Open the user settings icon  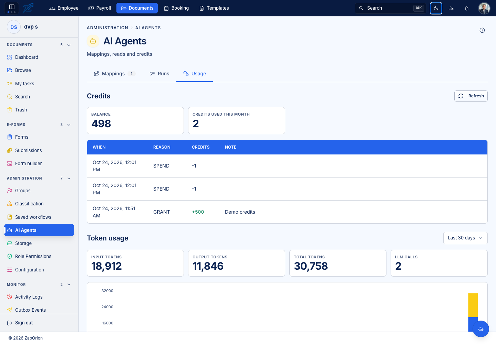tap(451, 8)
